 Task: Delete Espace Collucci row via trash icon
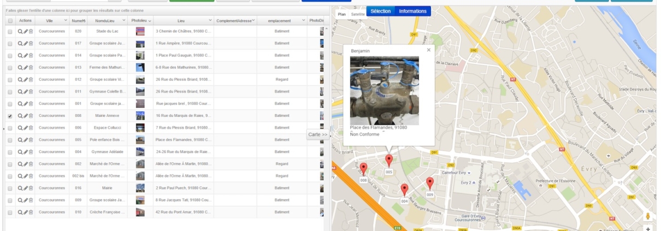tap(31, 128)
